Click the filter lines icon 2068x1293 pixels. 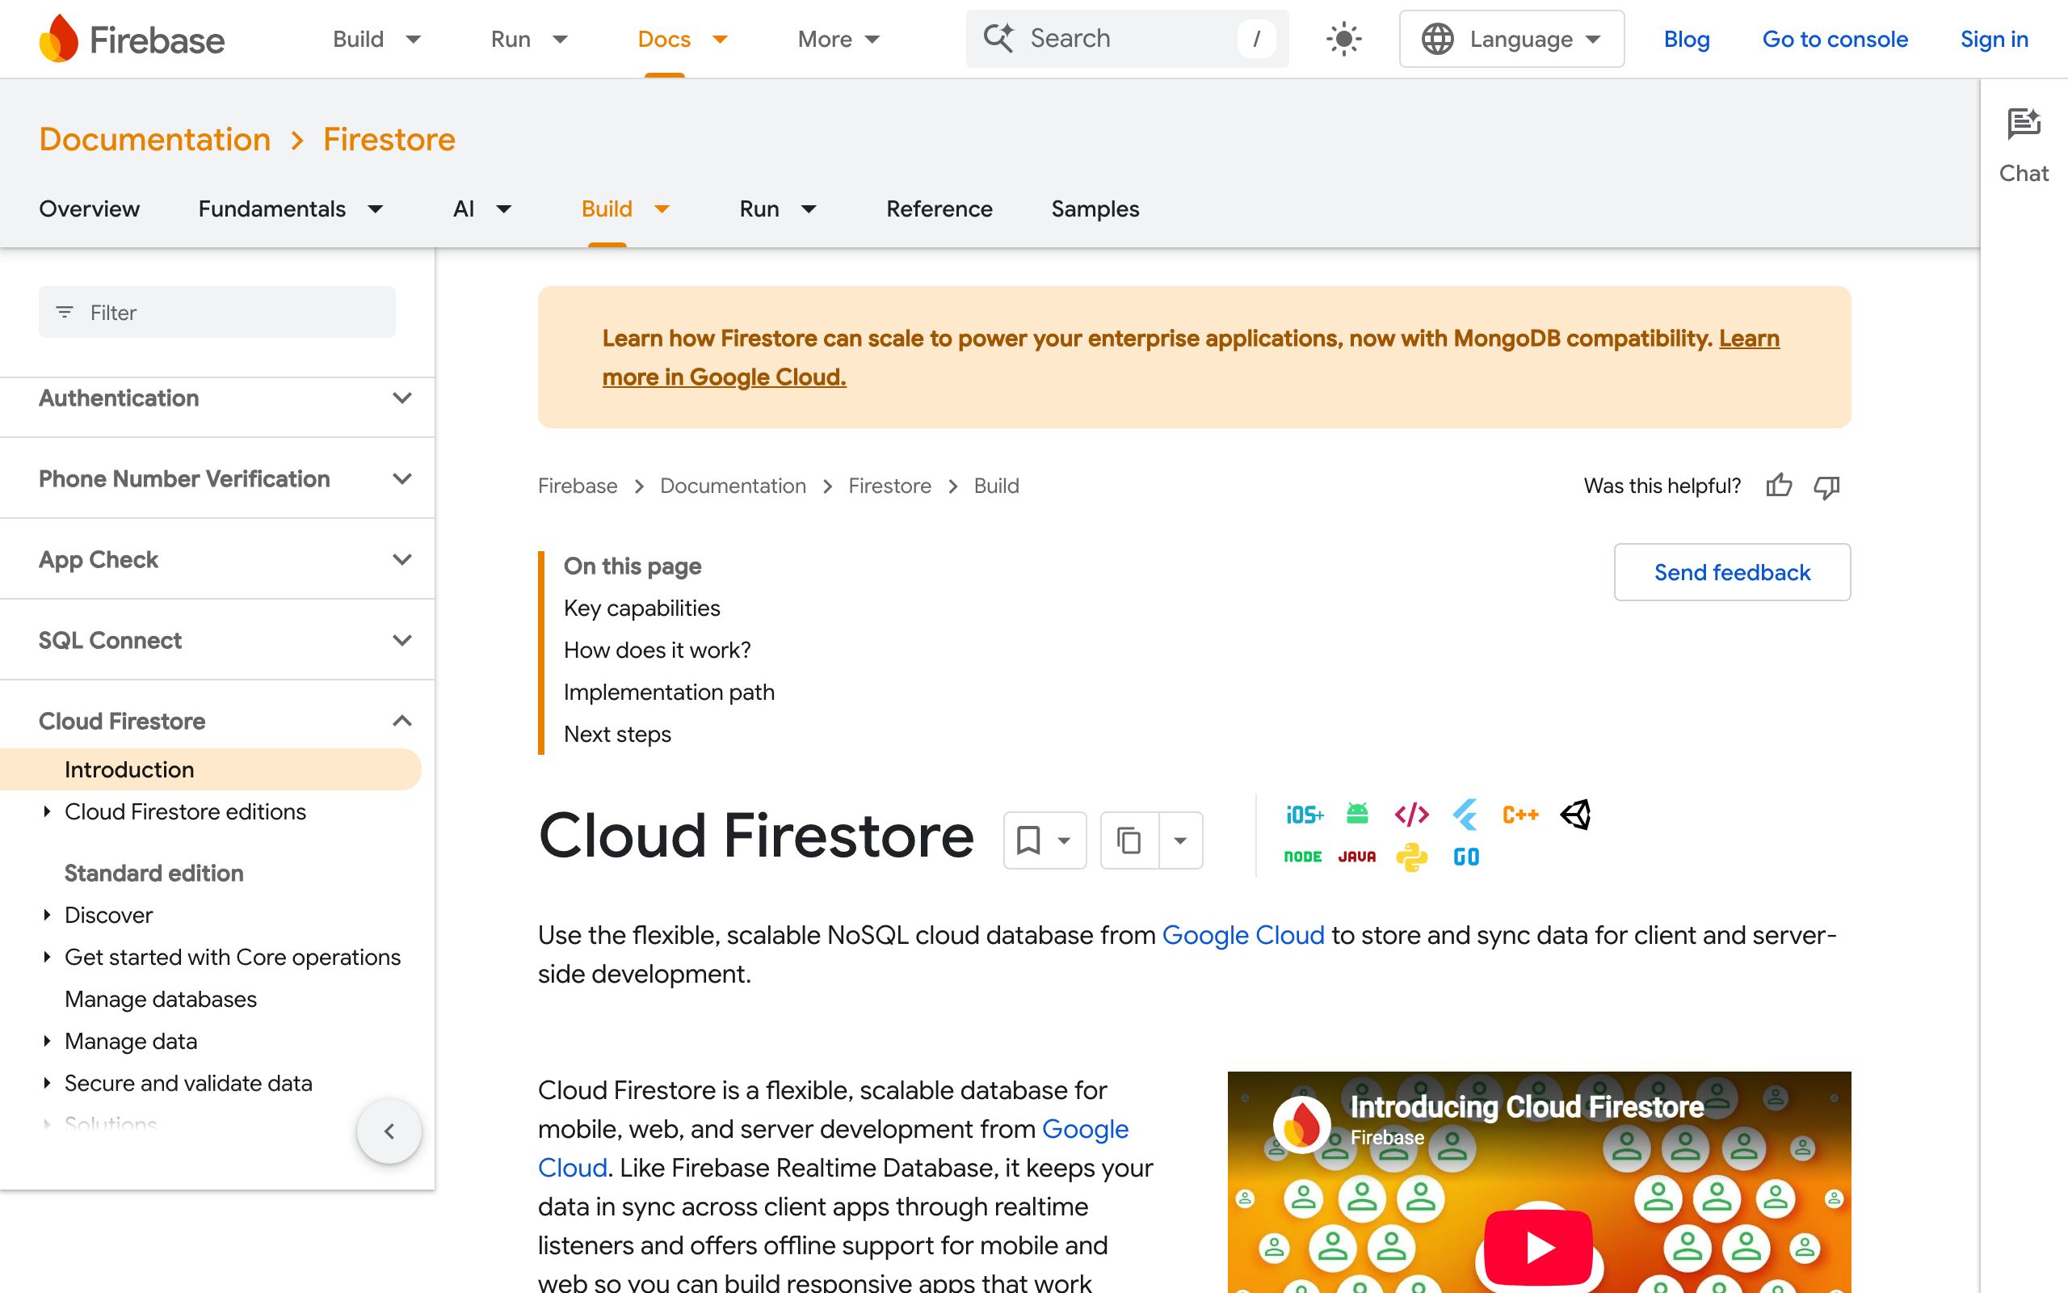[x=64, y=312]
